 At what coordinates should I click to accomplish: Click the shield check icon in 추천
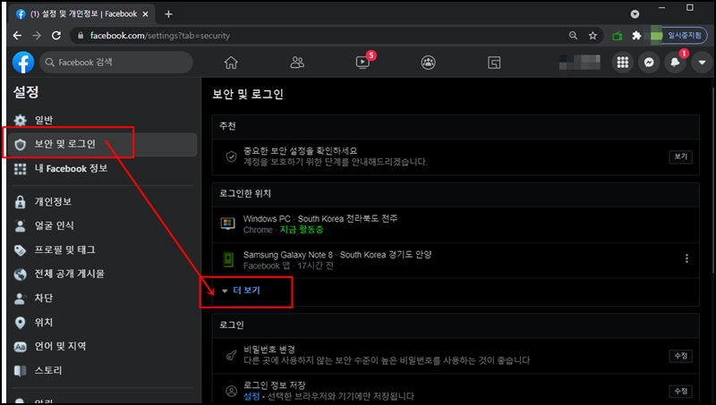point(232,156)
